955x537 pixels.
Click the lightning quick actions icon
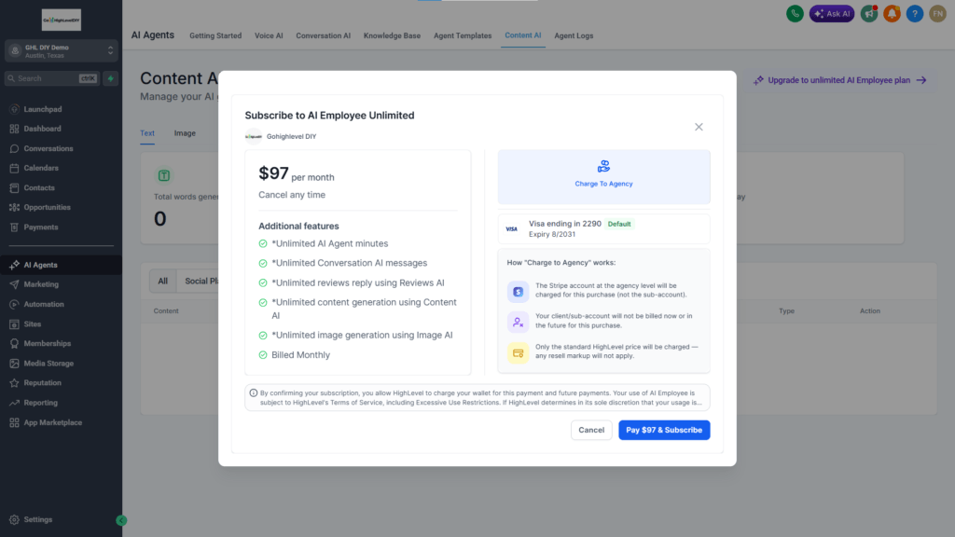click(110, 78)
